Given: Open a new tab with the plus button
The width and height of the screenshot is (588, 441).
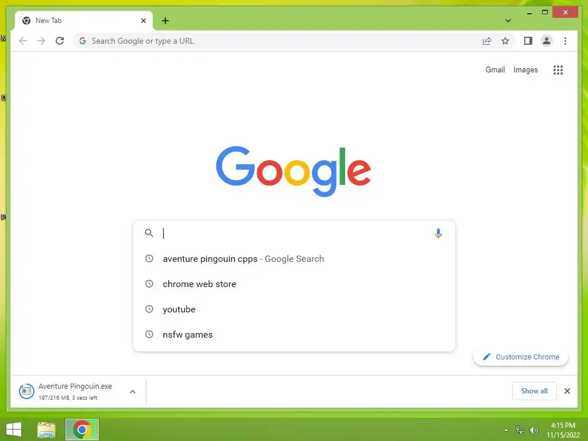Looking at the screenshot, I should 165,21.
